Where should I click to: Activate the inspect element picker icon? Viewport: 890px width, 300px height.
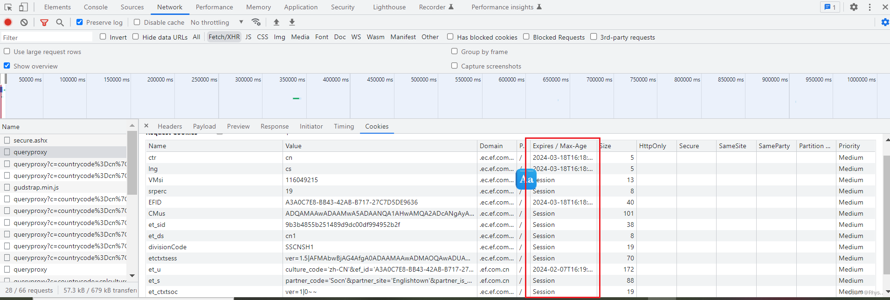8,7
